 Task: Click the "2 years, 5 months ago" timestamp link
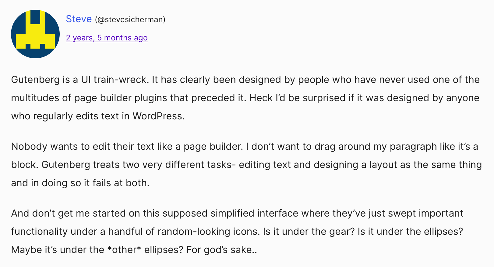107,38
